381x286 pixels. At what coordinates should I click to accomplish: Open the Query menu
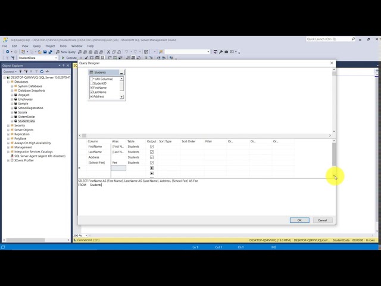pyautogui.click(x=37, y=46)
